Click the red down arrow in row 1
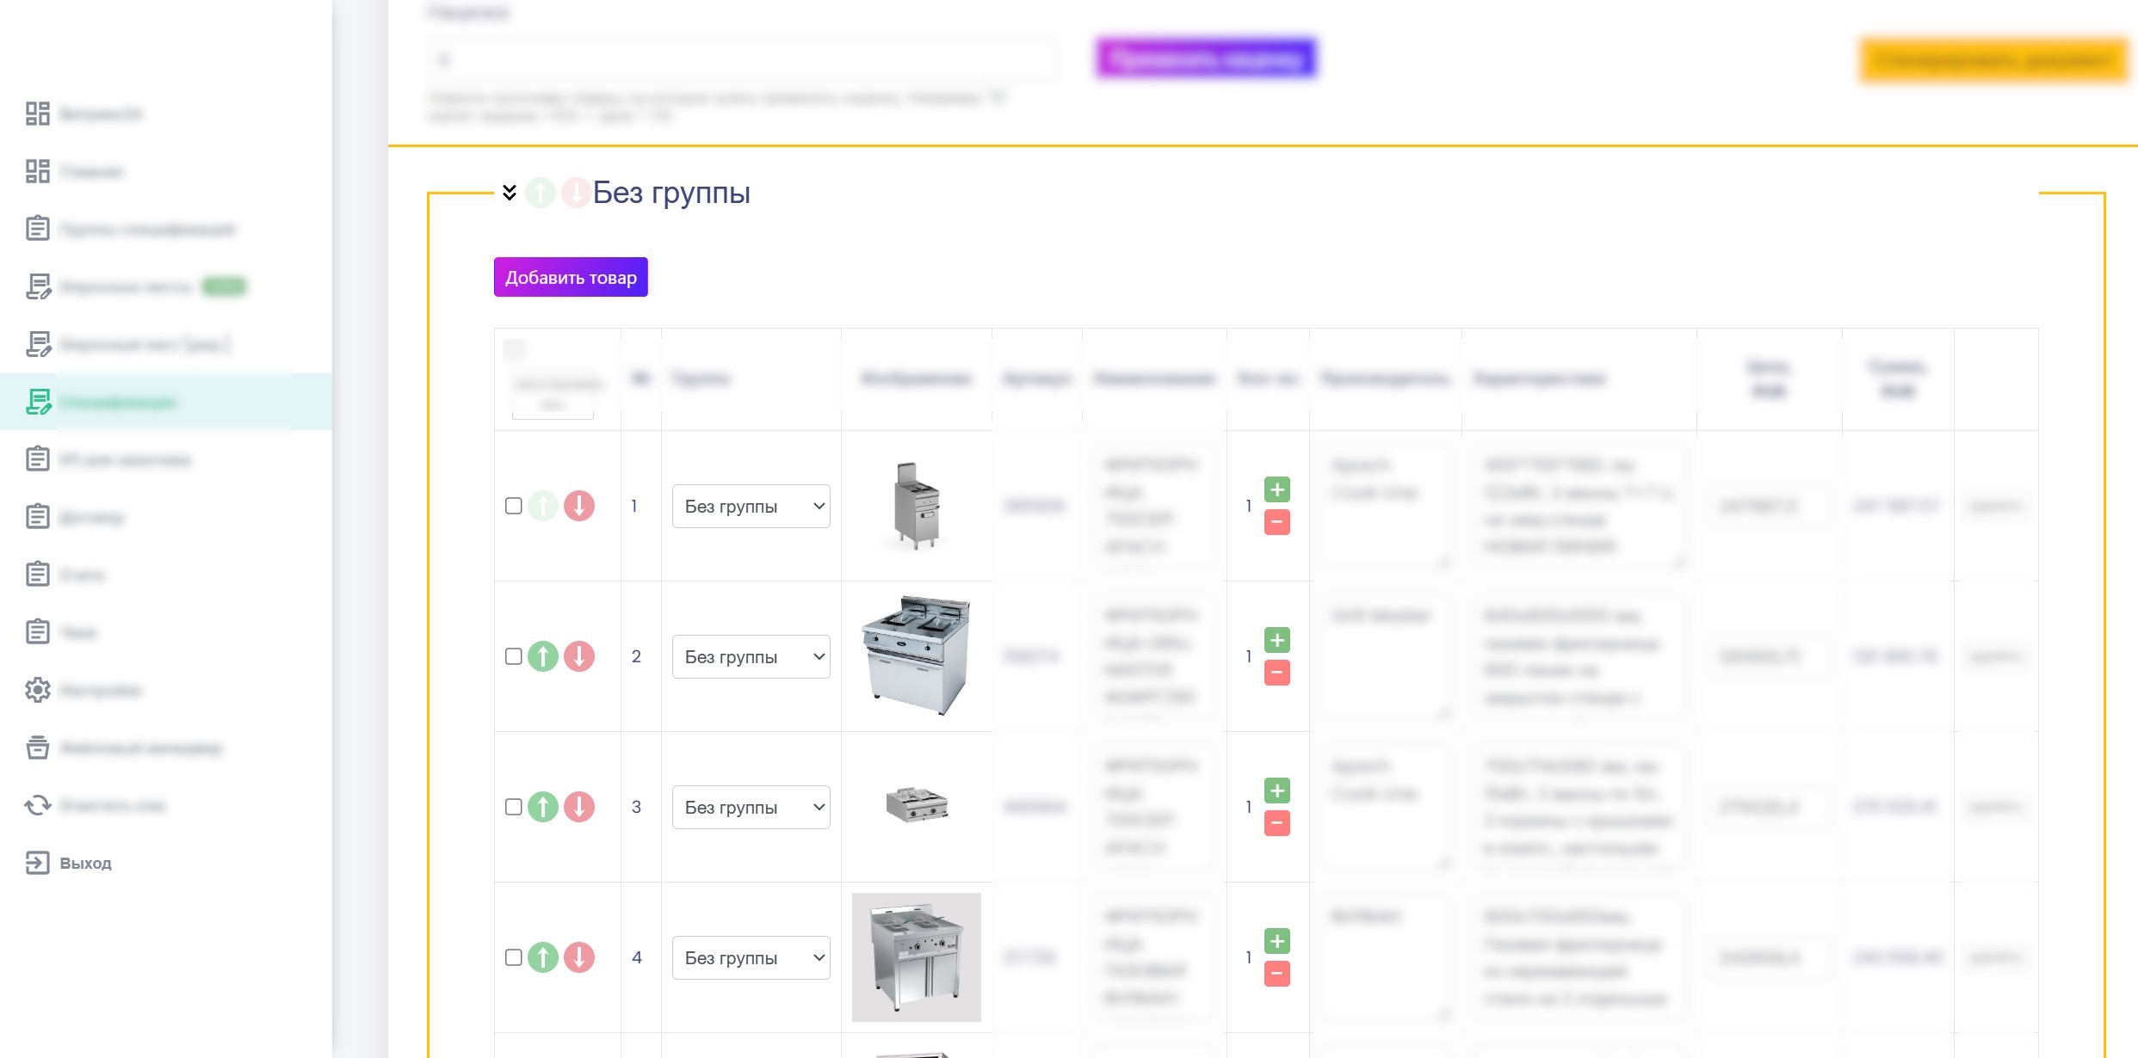 click(x=579, y=506)
